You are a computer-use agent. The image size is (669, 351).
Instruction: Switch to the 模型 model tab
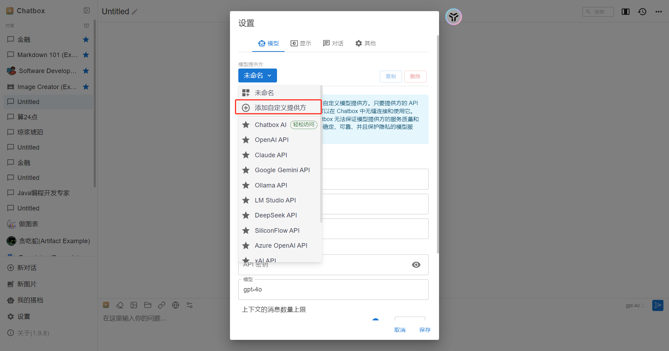268,43
